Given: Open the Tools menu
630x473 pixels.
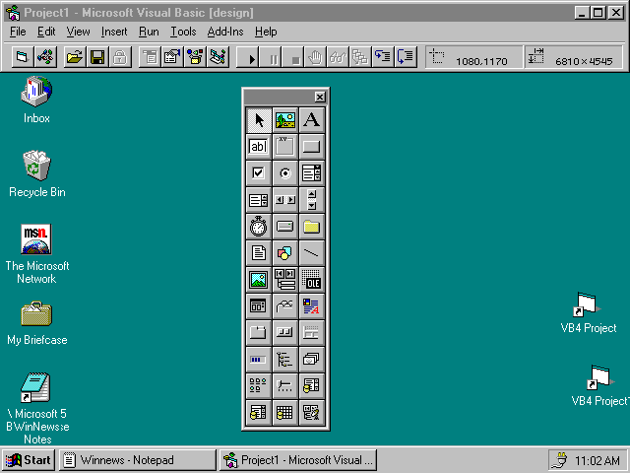Looking at the screenshot, I should point(183,32).
